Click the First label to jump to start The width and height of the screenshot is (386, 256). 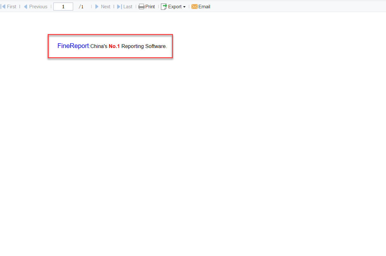click(x=12, y=6)
